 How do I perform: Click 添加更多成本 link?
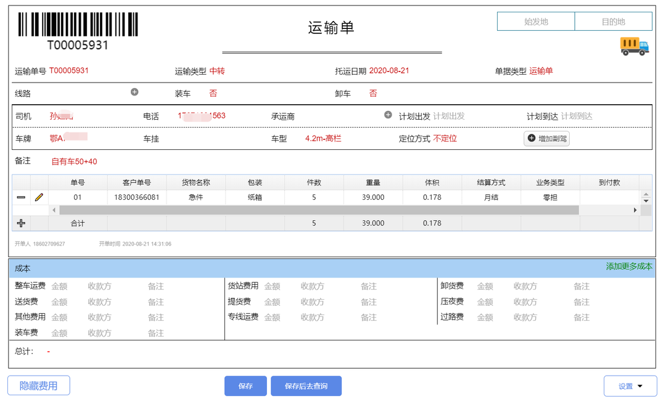pos(628,266)
